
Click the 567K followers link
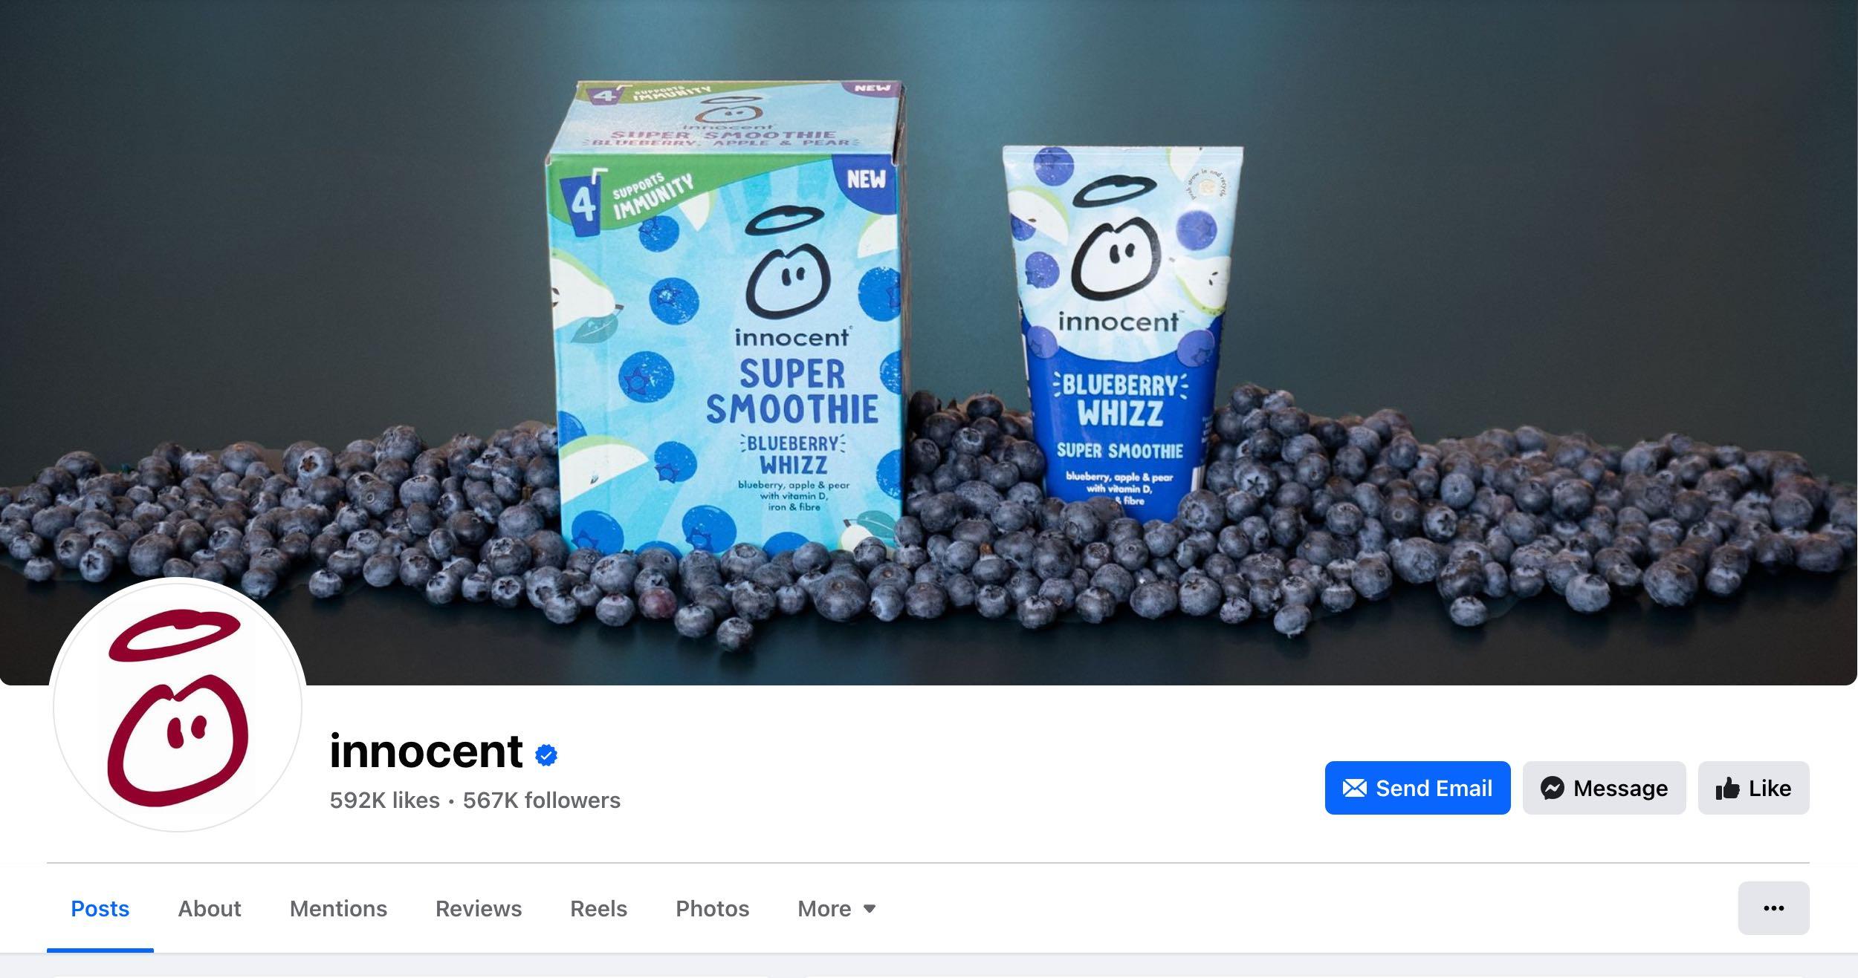coord(541,801)
